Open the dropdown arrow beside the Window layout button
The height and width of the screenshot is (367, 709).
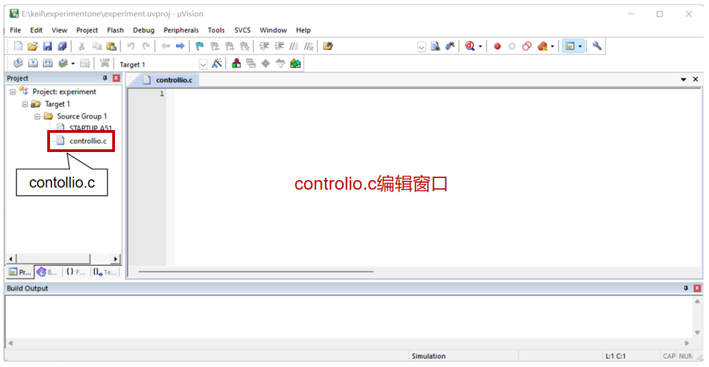point(580,46)
